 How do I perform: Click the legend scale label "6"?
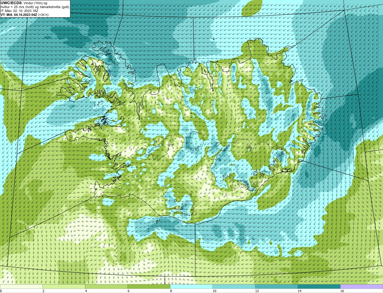point(129,291)
